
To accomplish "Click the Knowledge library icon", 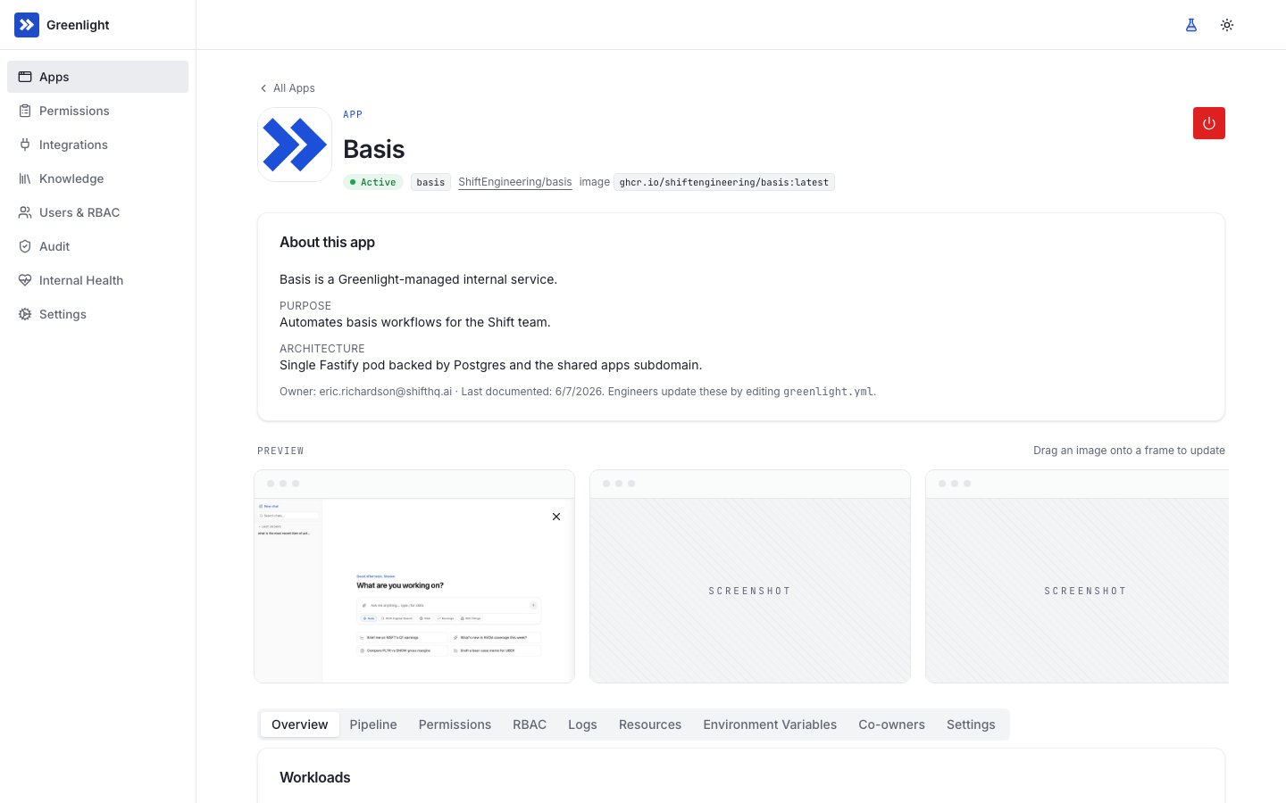I will 25,178.
